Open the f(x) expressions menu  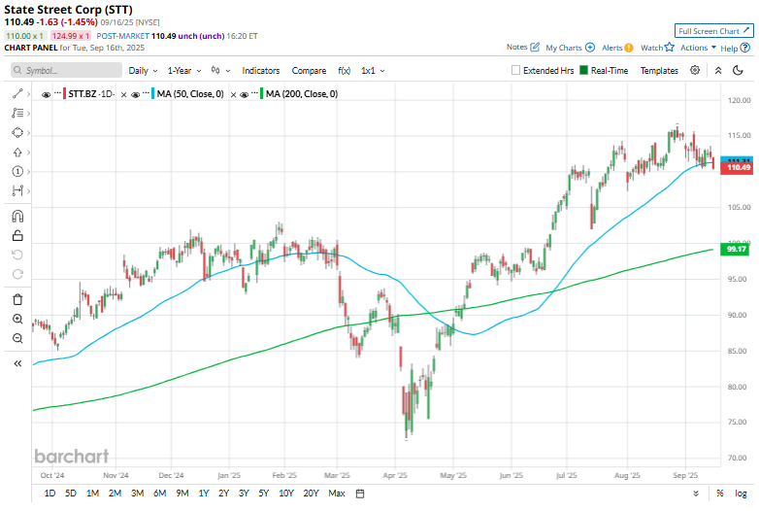click(345, 71)
